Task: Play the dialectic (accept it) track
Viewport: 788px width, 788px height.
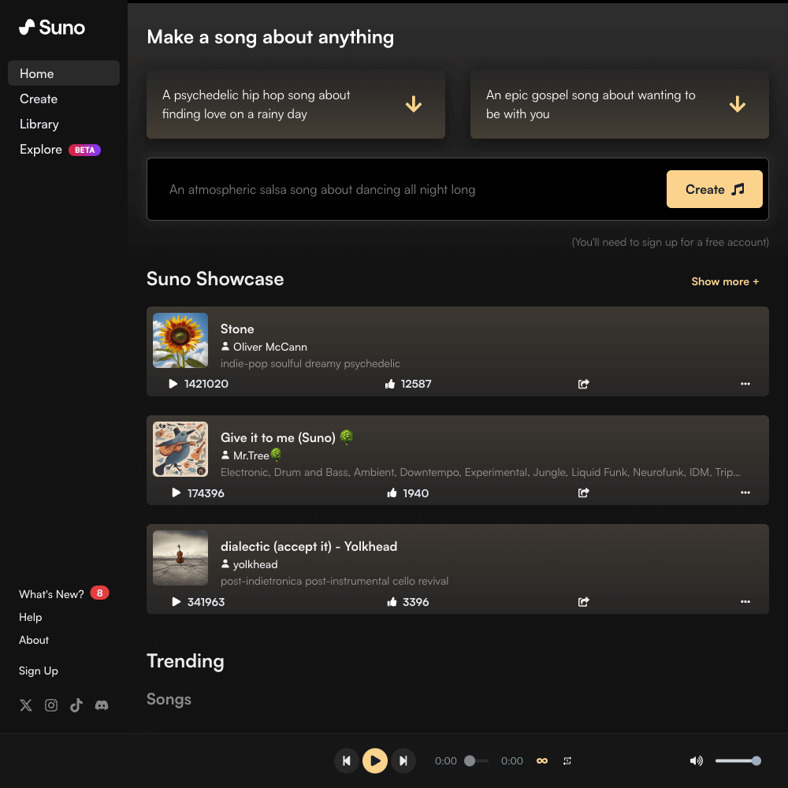Action: [176, 602]
